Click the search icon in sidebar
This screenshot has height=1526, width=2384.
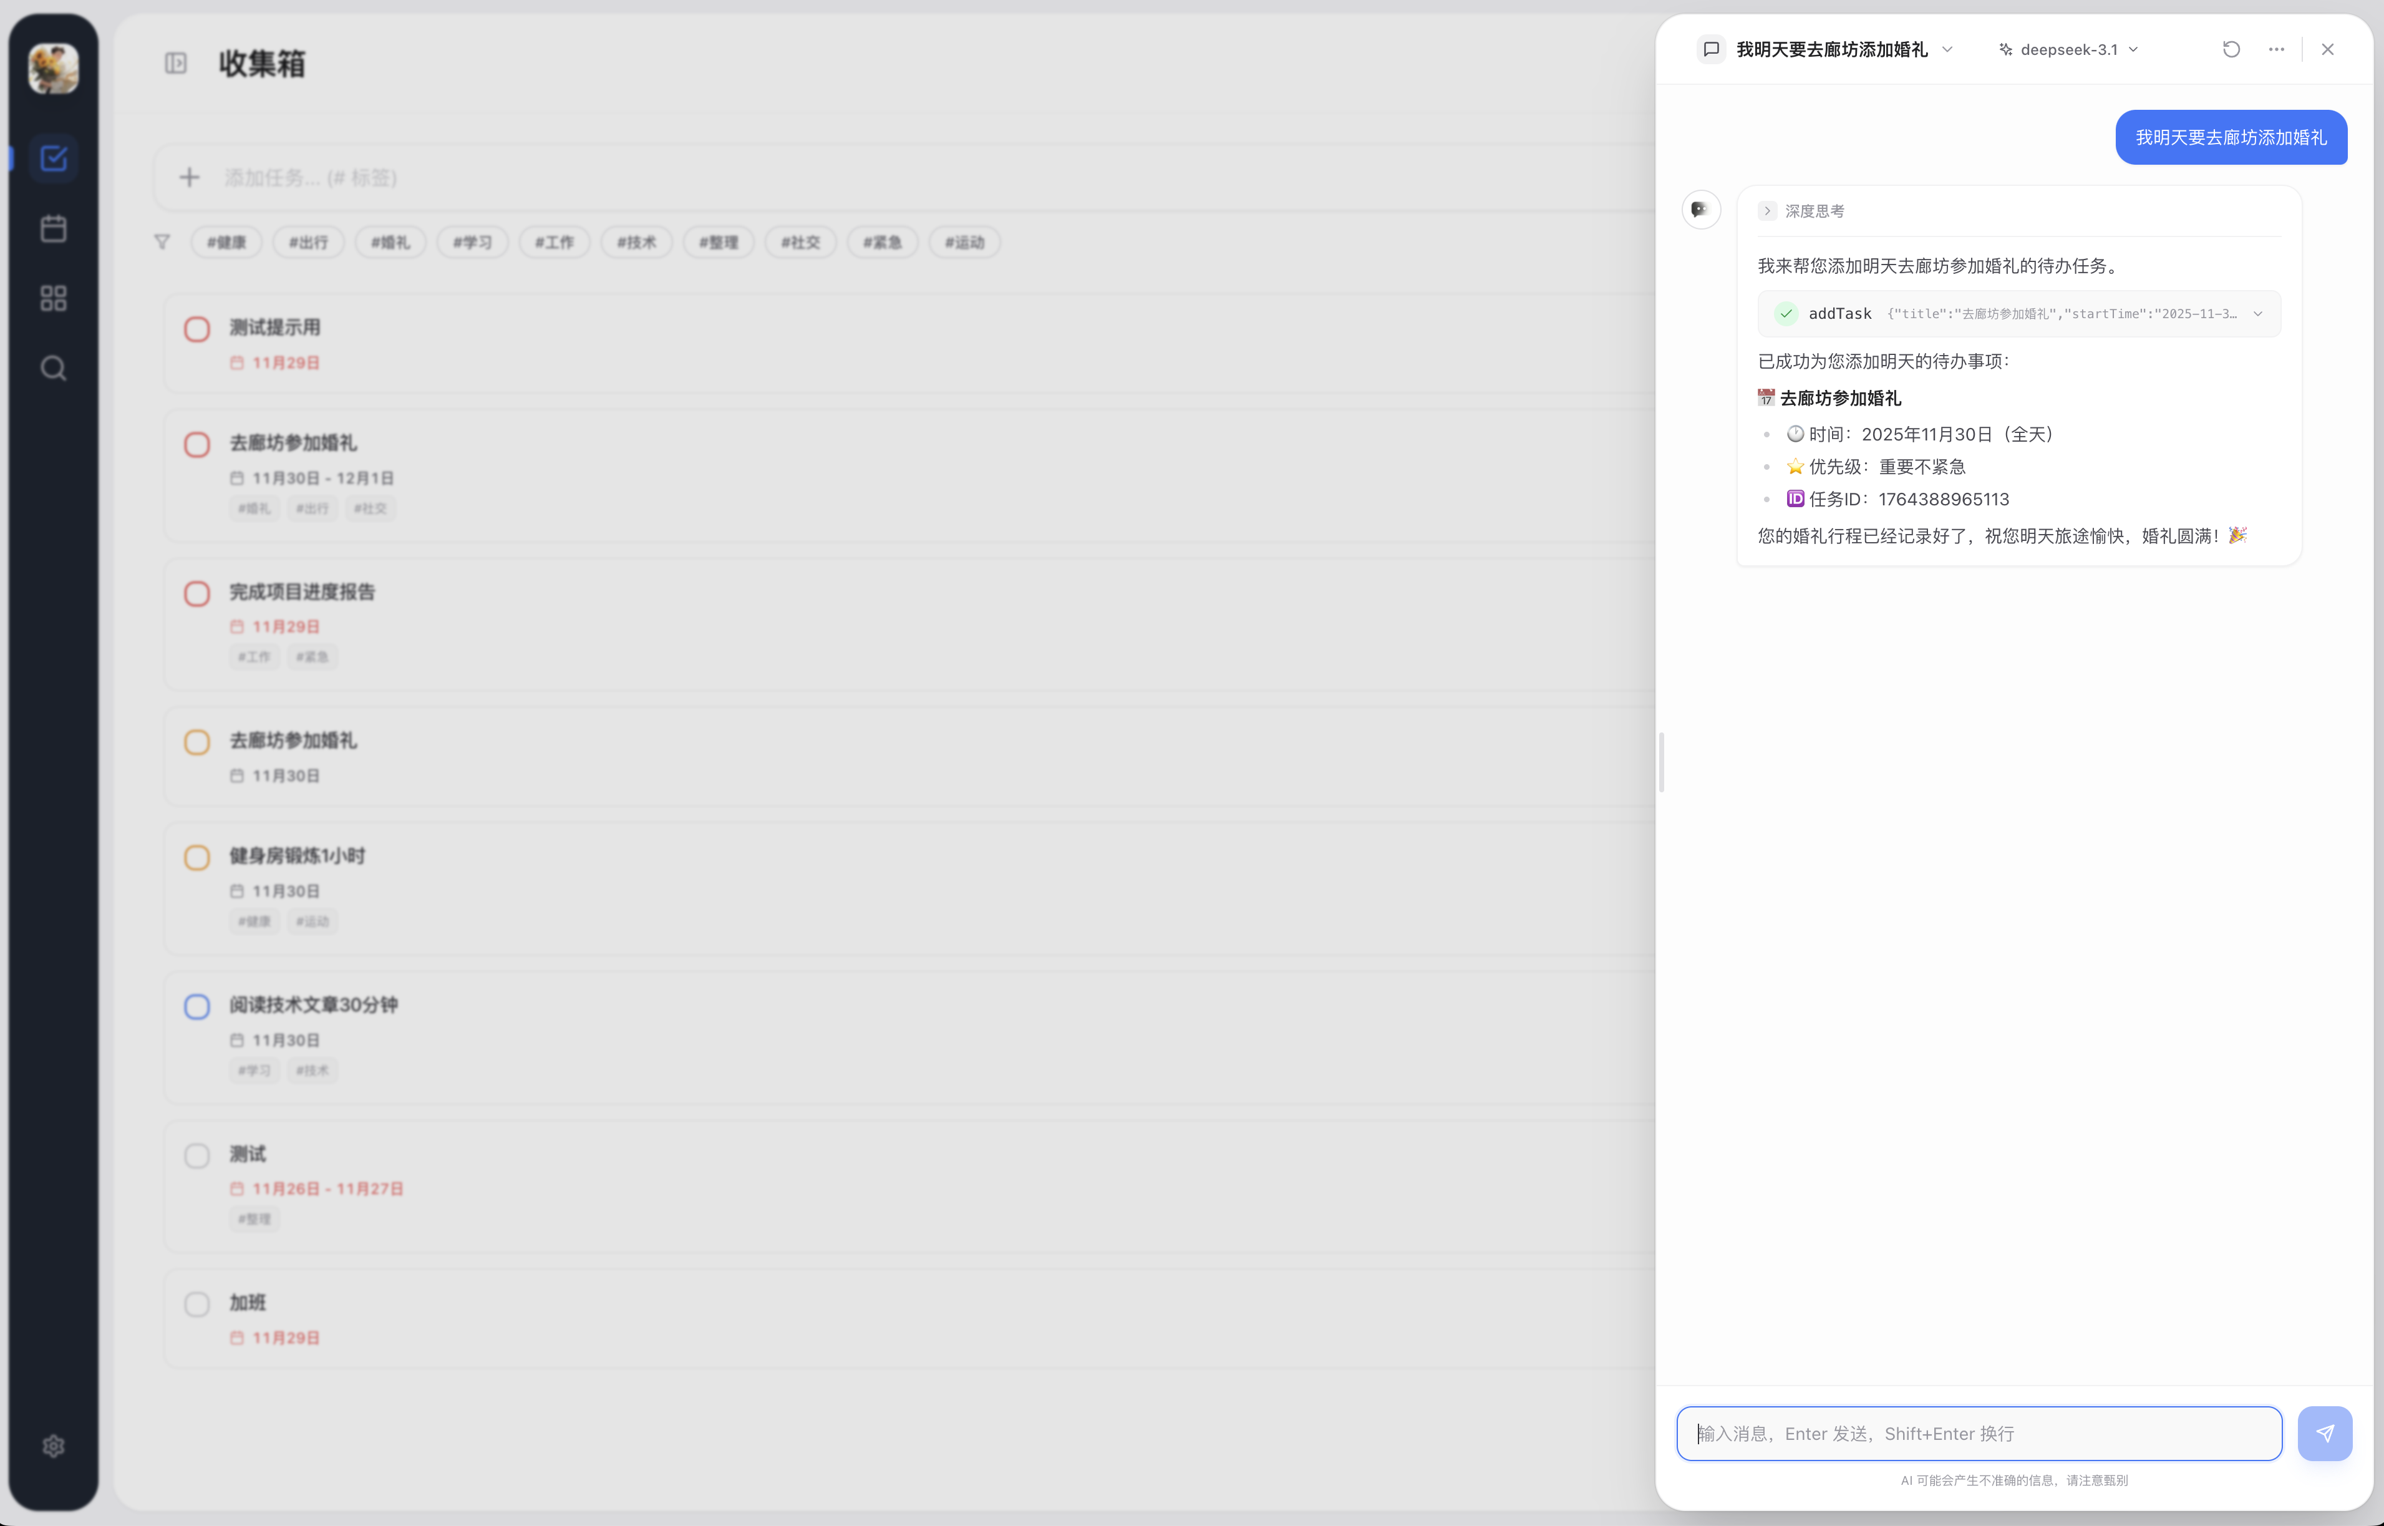pos(54,369)
